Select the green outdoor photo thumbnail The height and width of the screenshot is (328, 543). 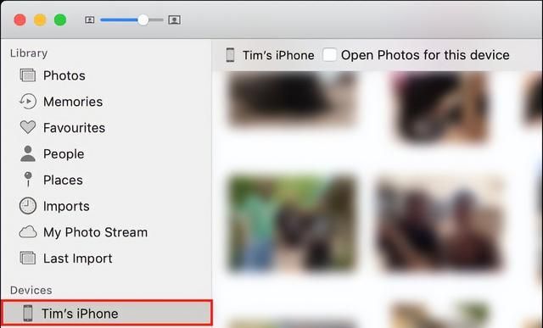(x=292, y=222)
